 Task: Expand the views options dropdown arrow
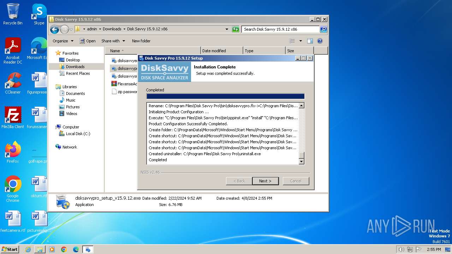point(301,41)
